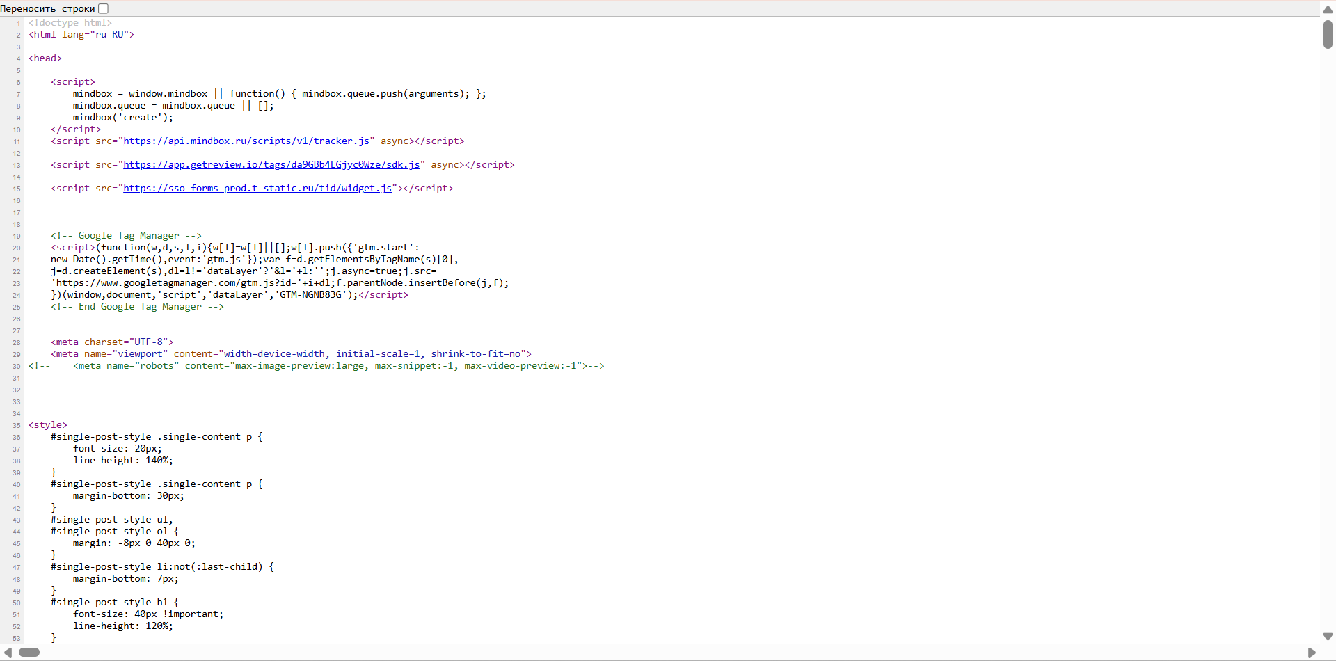Click the opening style tag text
The width and height of the screenshot is (1336, 661).
[x=48, y=425]
